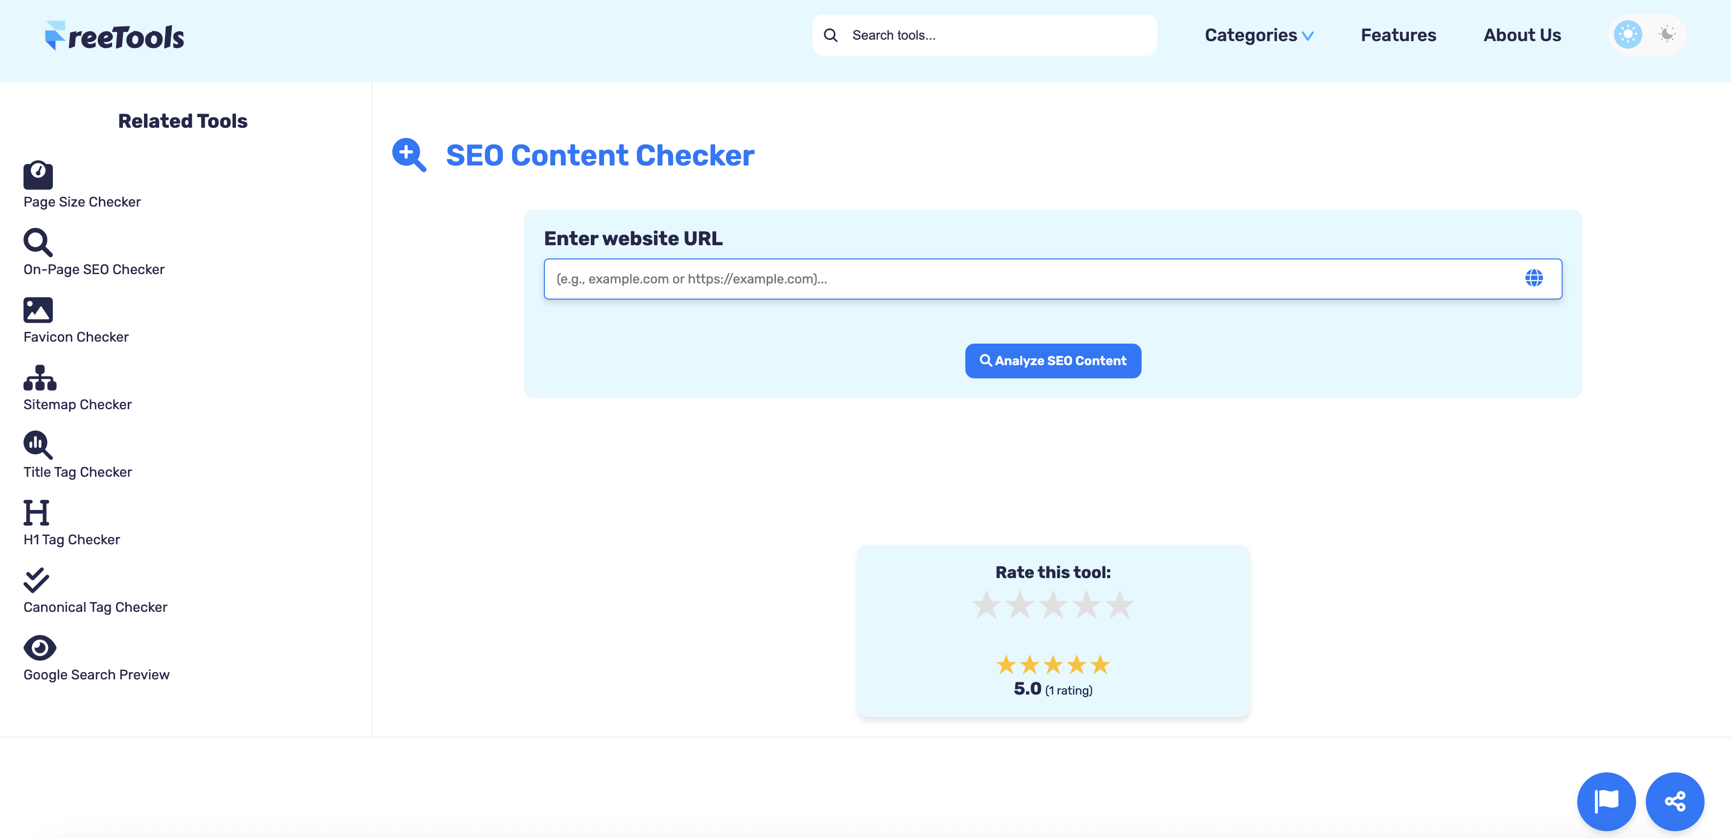Image resolution: width=1731 pixels, height=838 pixels.
Task: Open the share floating button
Action: tap(1675, 801)
